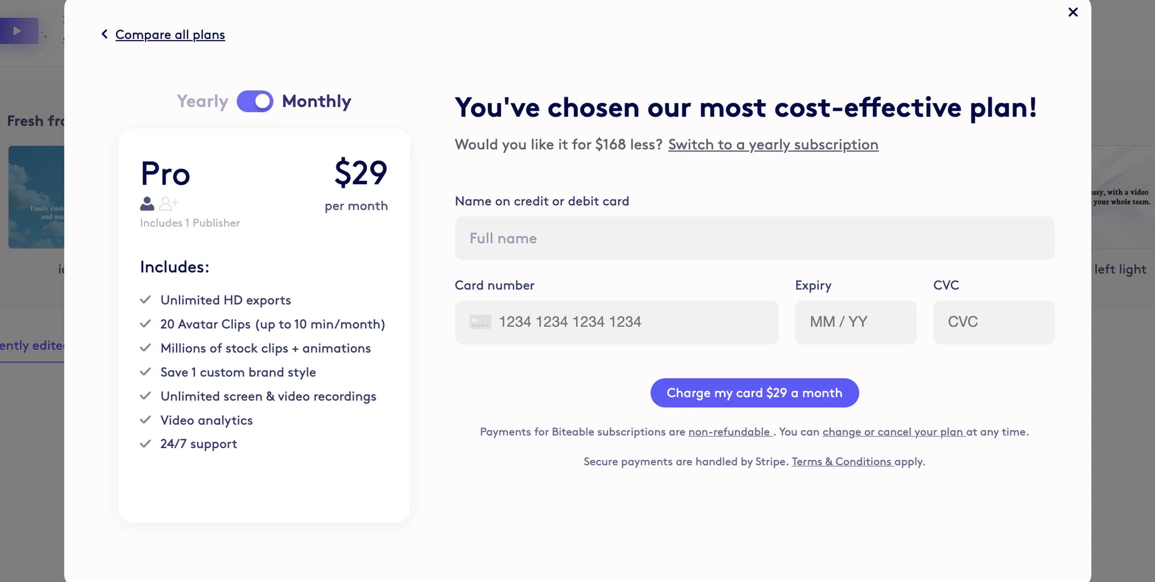Click the checkmark beside Save 1 custom brand style
This screenshot has width=1155, height=582.
coord(146,371)
